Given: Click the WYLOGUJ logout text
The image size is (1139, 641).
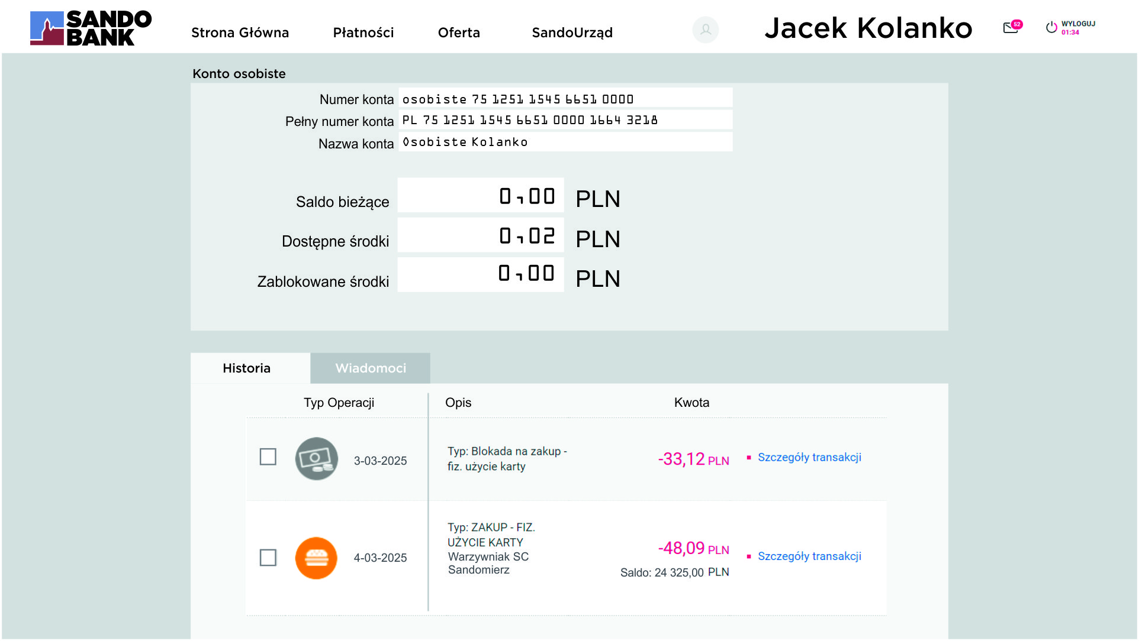Looking at the screenshot, I should (x=1078, y=24).
